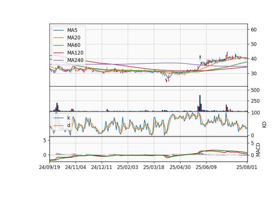275x197 pixels.
Task: Click the 25/06/09 date tick label
Action: [206, 167]
